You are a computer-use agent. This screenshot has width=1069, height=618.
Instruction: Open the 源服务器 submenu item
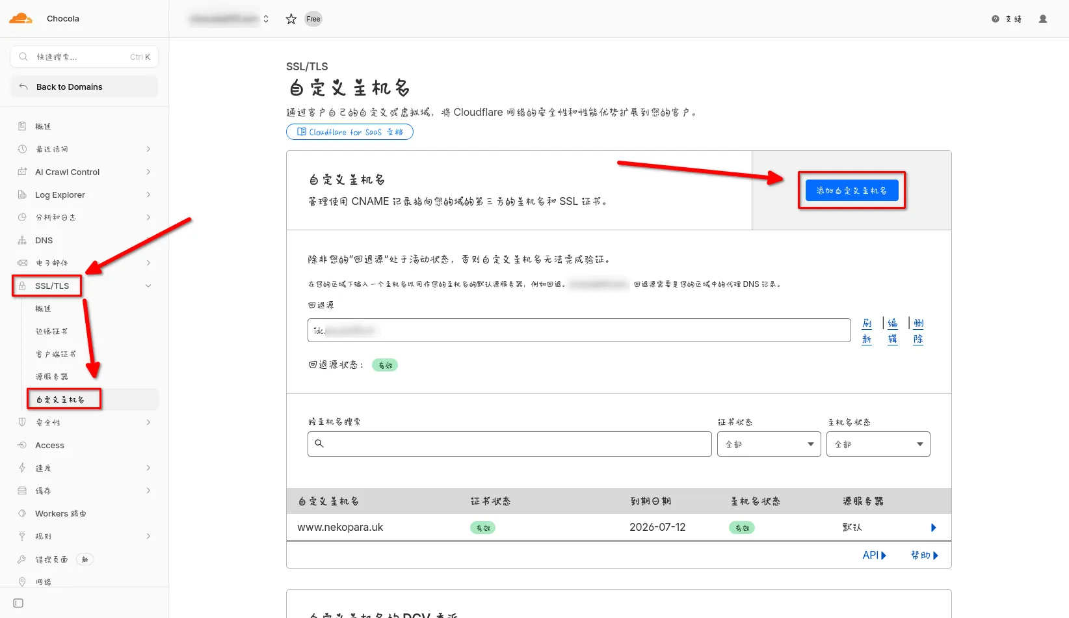coord(51,377)
